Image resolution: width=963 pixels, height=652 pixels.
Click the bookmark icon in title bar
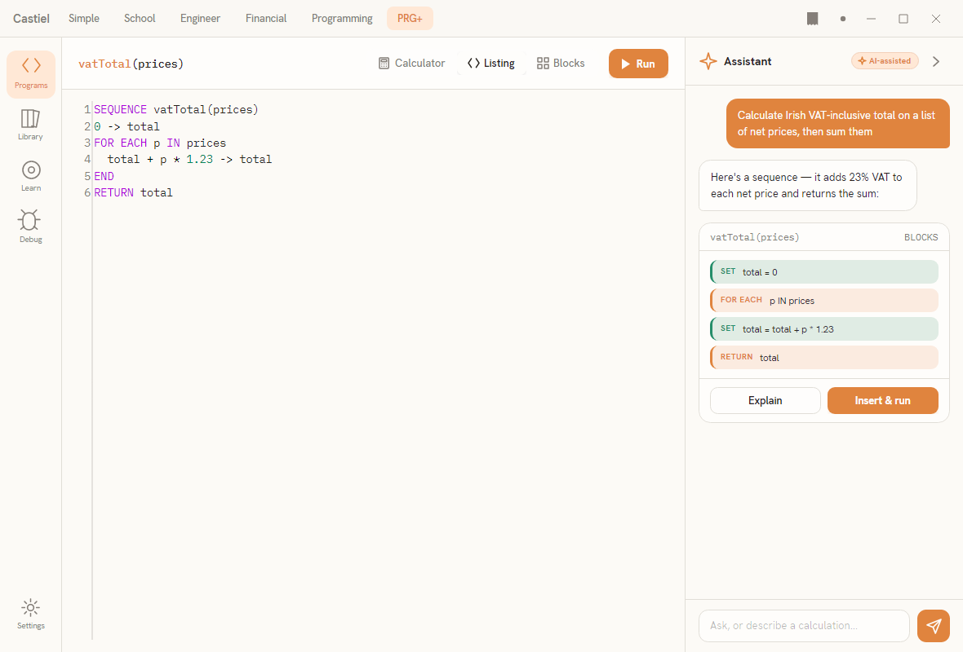point(812,19)
